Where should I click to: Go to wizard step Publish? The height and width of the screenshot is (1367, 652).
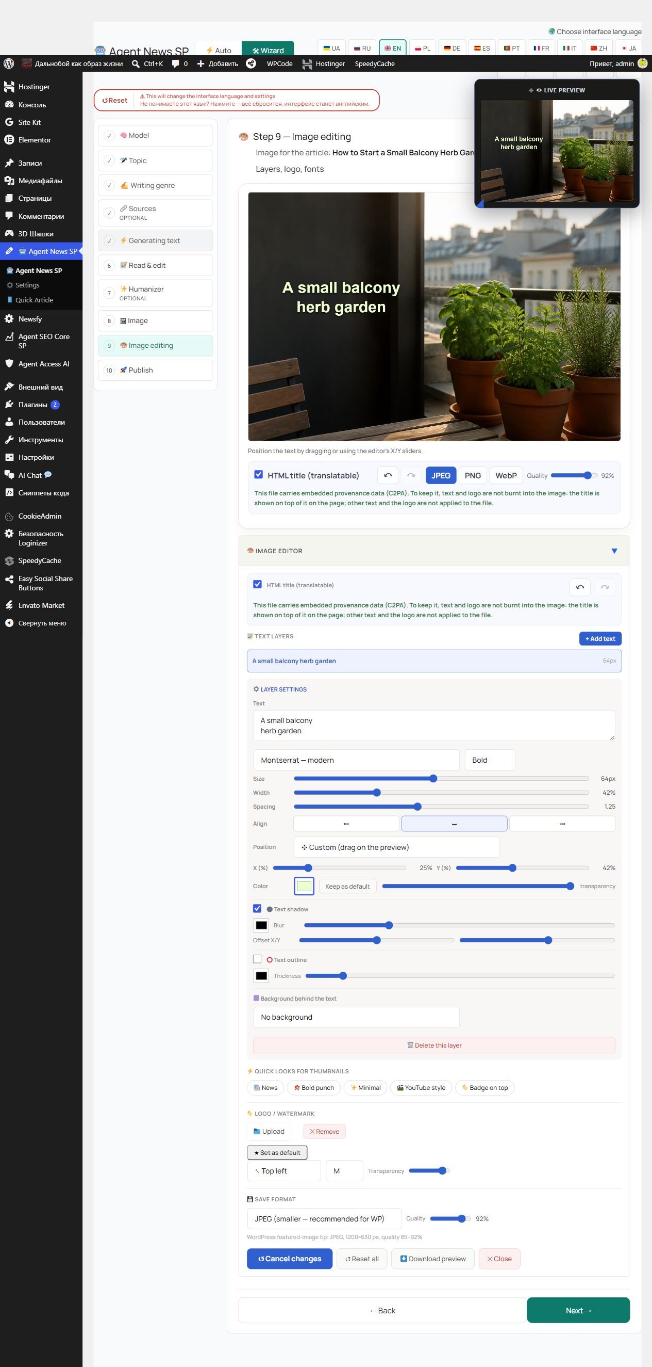[x=155, y=370]
